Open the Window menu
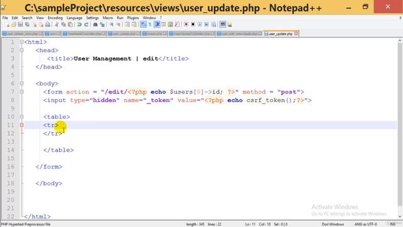 coord(149,18)
